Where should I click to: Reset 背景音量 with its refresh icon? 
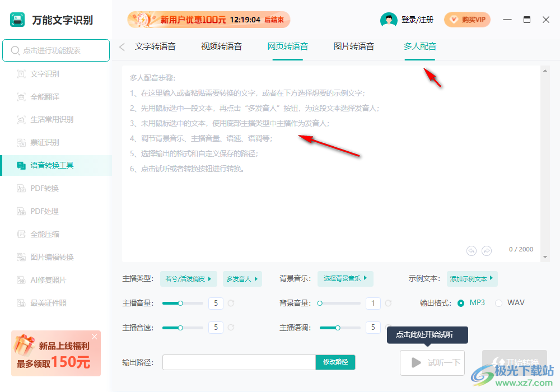[388, 303]
